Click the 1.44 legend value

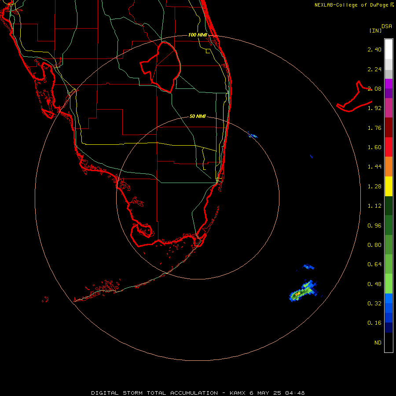coord(374,167)
